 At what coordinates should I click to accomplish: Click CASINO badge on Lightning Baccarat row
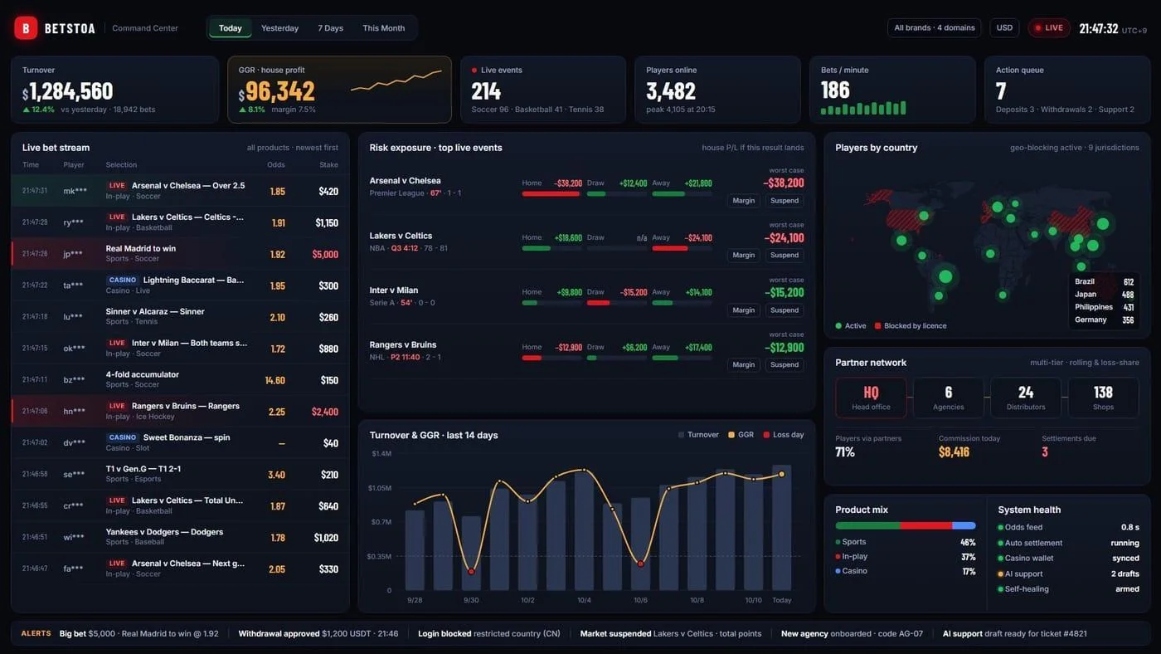123,280
